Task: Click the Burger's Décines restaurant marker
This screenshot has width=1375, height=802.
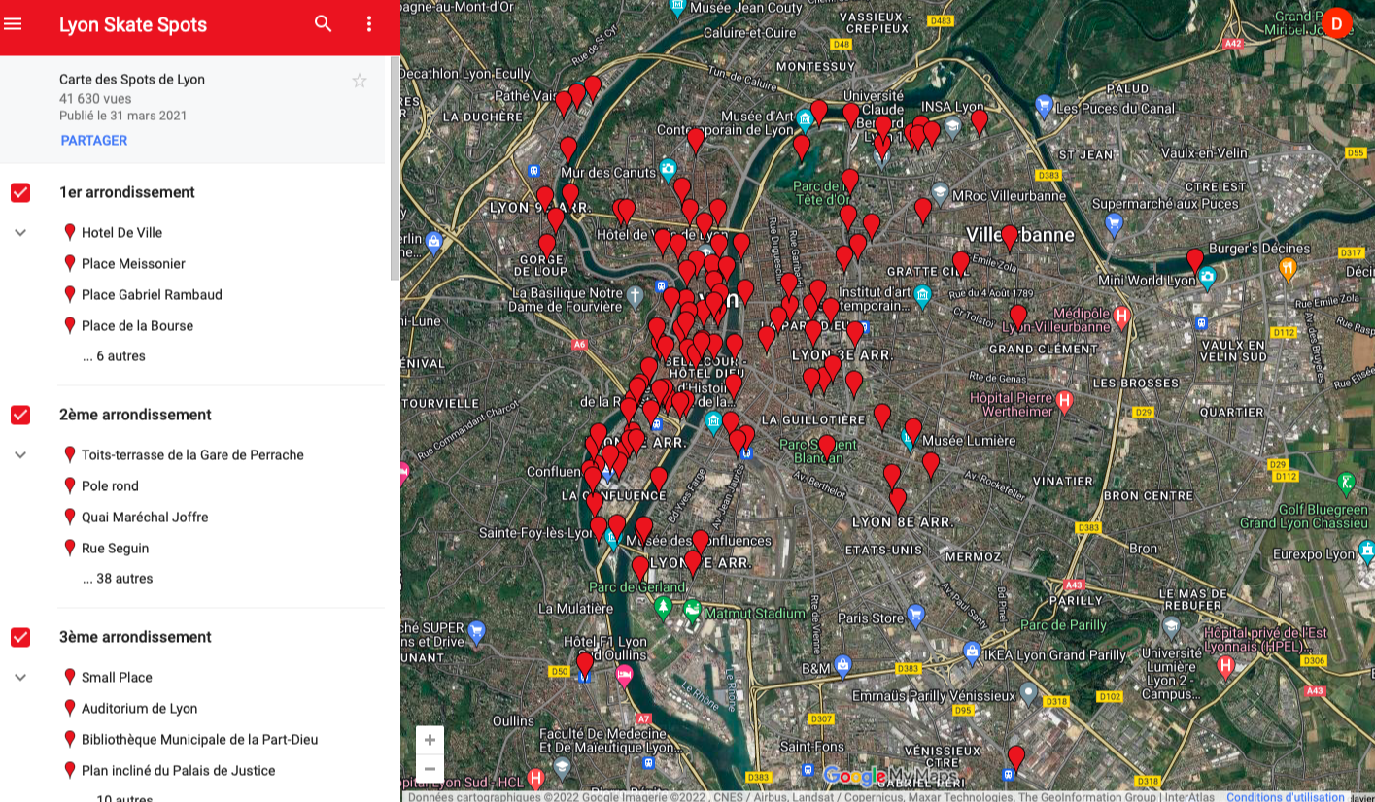Action: point(1288,269)
